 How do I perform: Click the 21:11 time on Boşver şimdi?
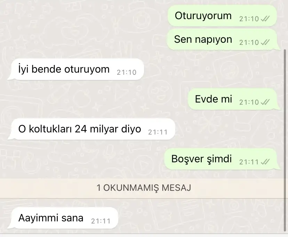(249, 162)
